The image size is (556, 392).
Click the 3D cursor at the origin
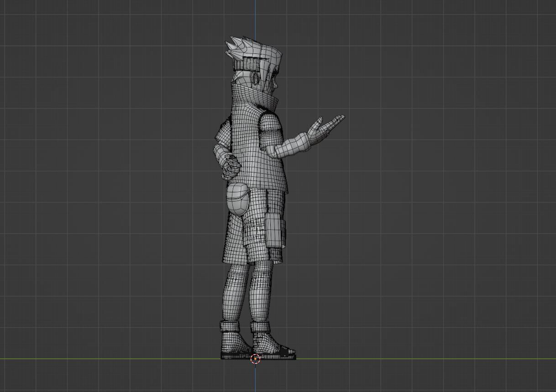point(255,359)
